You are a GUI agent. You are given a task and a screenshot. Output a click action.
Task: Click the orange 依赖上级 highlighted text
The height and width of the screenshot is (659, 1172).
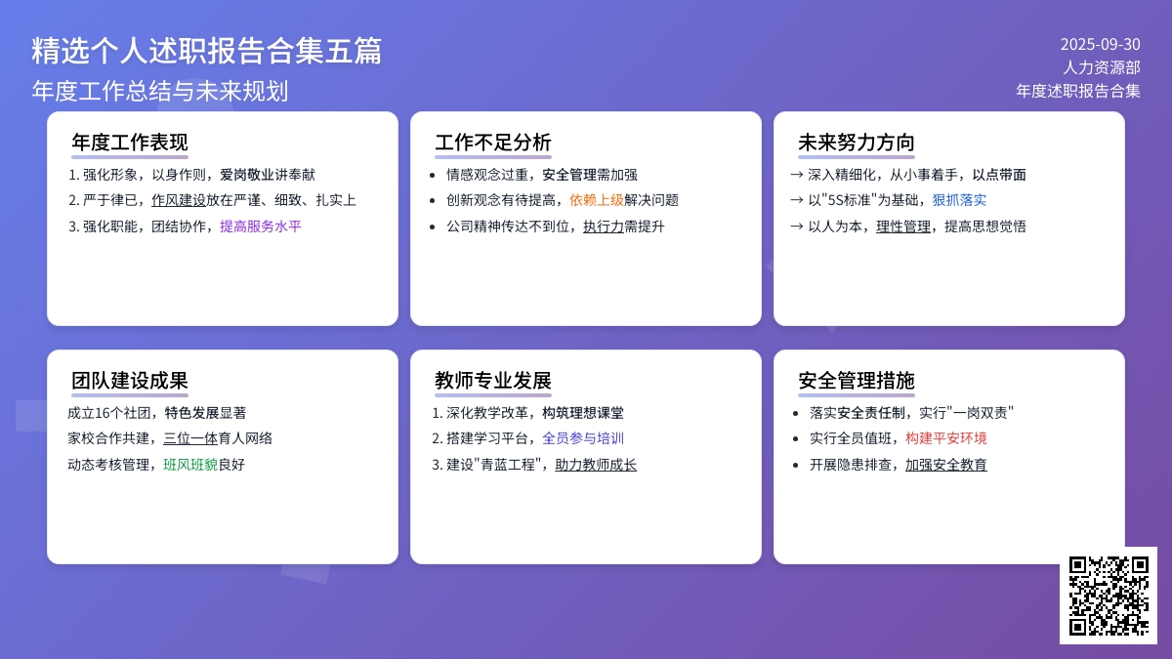[597, 200]
